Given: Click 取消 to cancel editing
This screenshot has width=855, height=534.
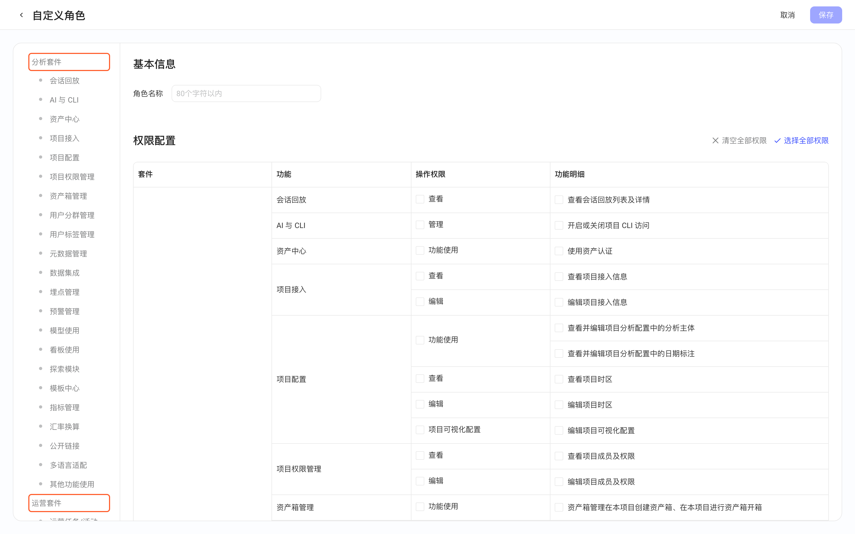Looking at the screenshot, I should pyautogui.click(x=787, y=15).
